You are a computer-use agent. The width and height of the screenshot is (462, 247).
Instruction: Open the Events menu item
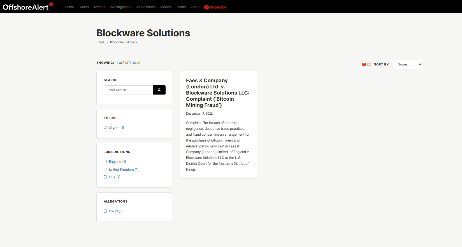click(x=180, y=7)
